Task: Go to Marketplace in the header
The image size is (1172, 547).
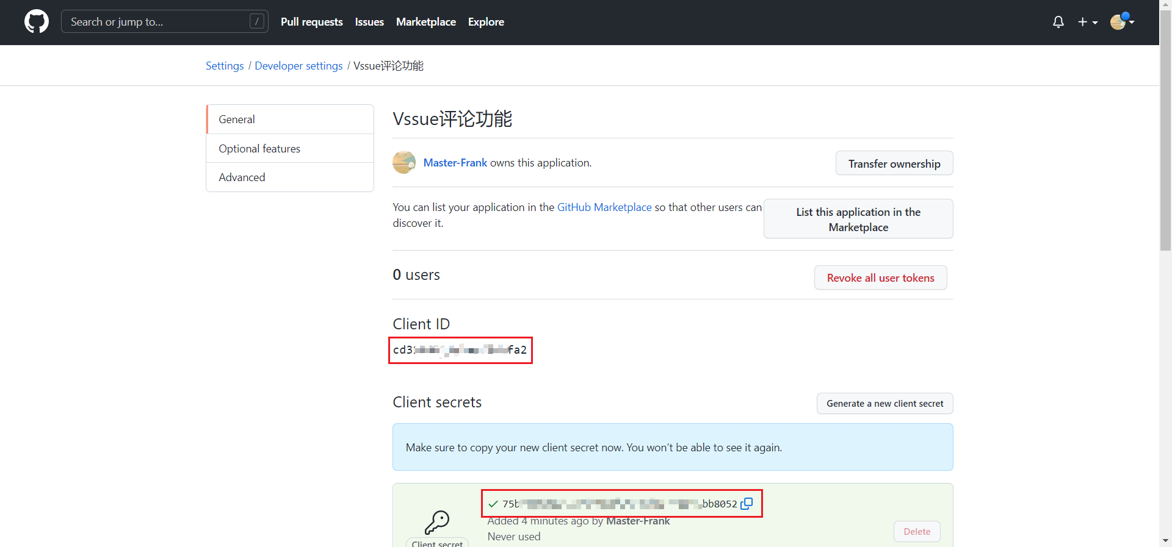Action: tap(426, 22)
